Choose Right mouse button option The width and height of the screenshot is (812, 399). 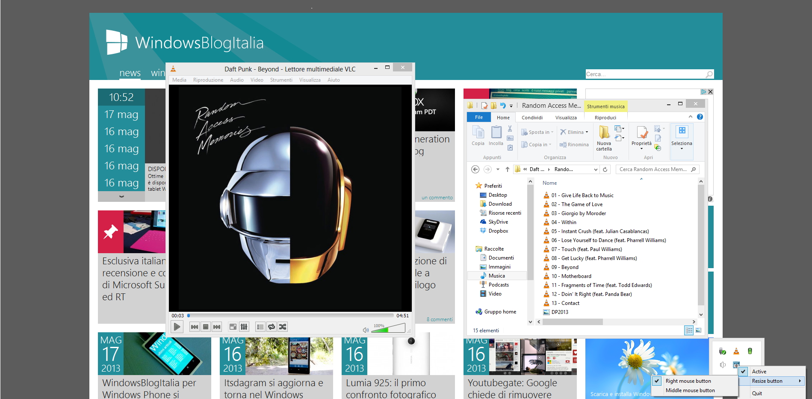695,381
